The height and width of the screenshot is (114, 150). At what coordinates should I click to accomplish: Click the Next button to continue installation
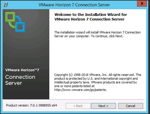(x=104, y=106)
